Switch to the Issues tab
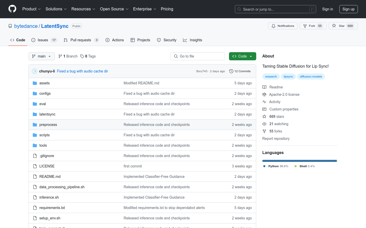The height and width of the screenshot is (228, 366). pos(44,40)
